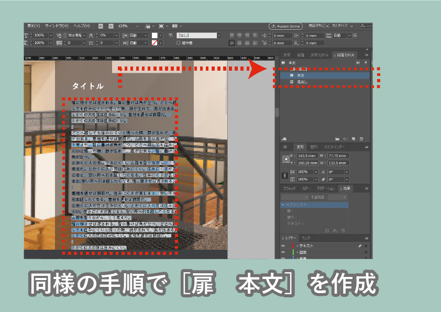Click the align right paragraph icon
Image resolution: width=441 pixels, height=312 pixels.
coord(247,35)
